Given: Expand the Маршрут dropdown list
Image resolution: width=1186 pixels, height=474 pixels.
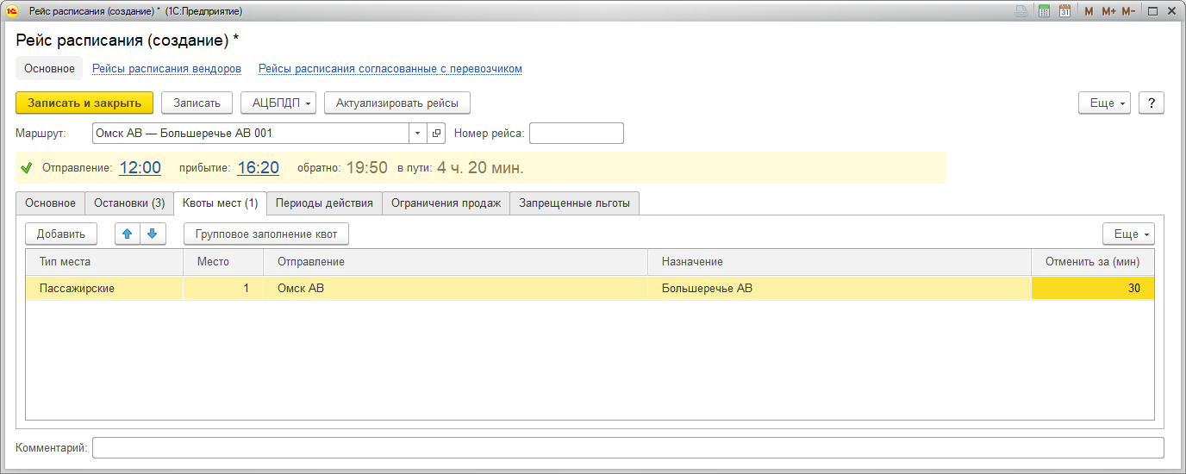Looking at the screenshot, I should (417, 134).
